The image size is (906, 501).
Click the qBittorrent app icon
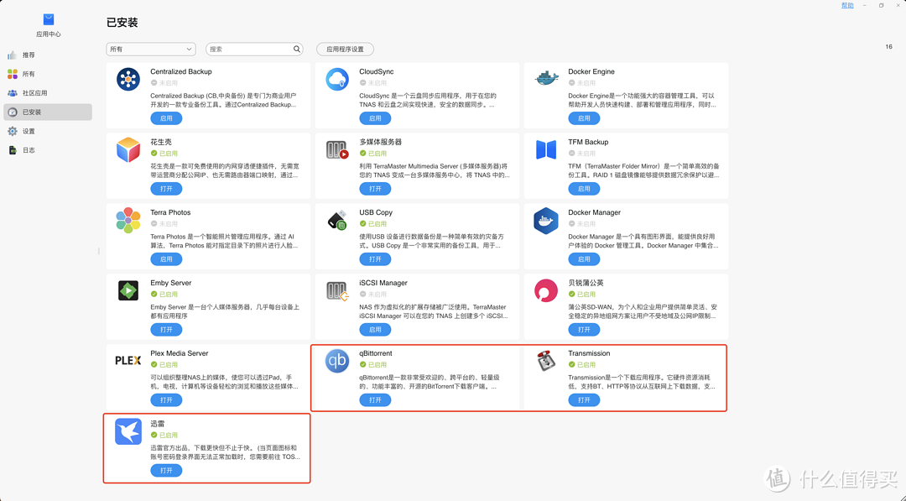[x=336, y=363]
